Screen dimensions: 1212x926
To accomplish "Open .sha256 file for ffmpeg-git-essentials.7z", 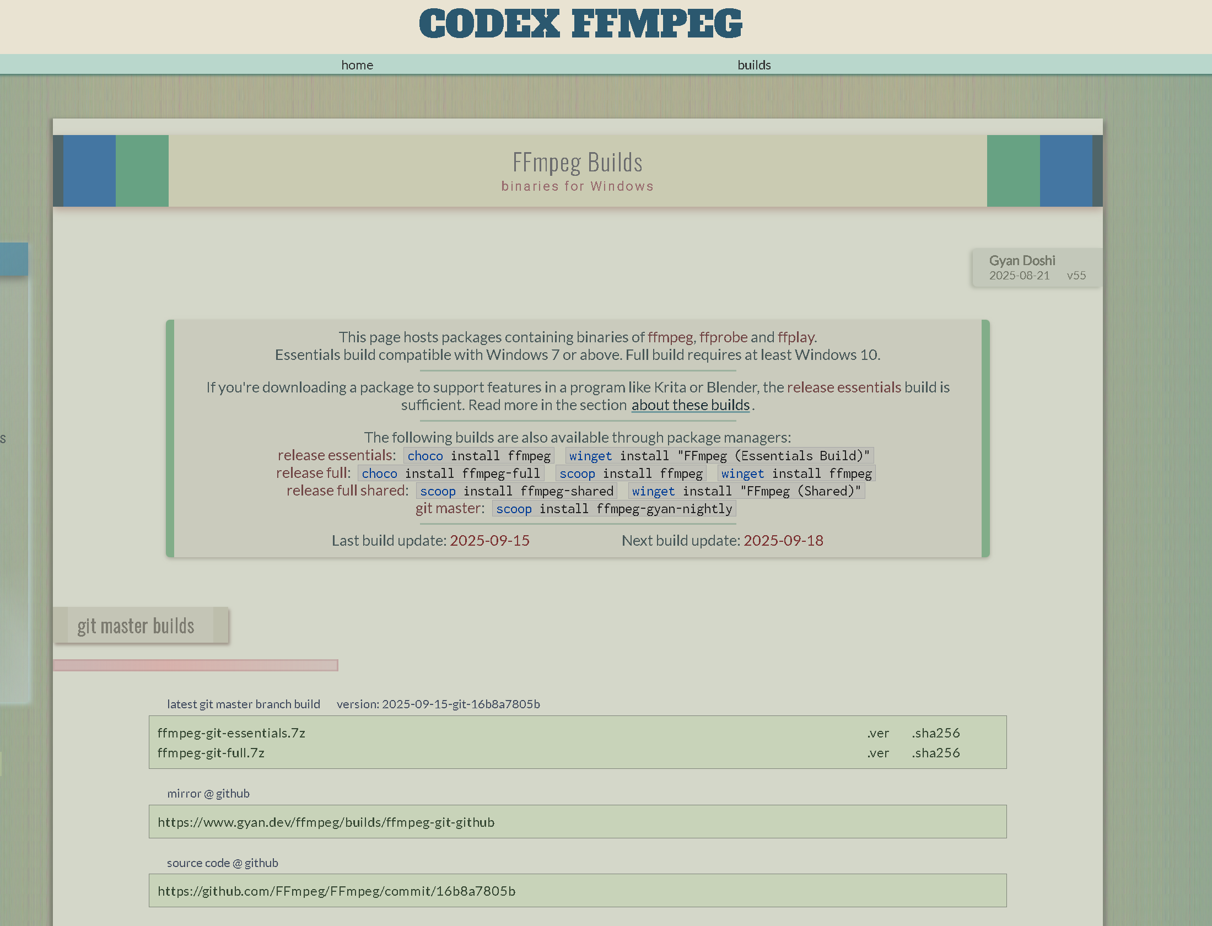I will point(936,733).
